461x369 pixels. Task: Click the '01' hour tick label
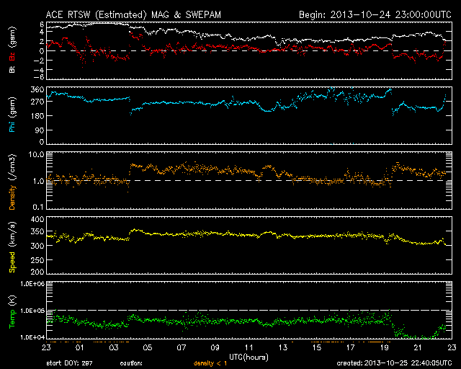tap(80, 347)
